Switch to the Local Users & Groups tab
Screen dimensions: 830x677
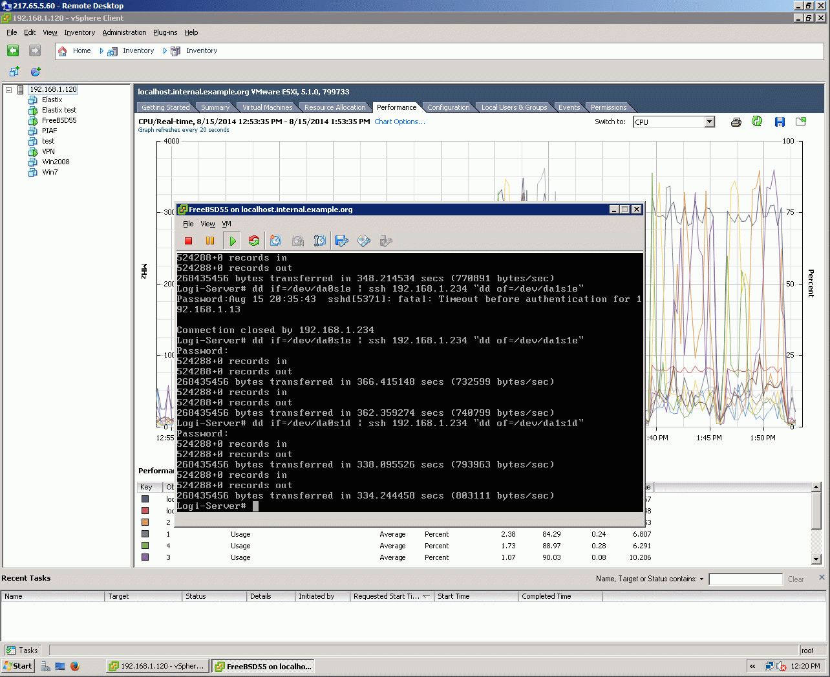tap(515, 107)
